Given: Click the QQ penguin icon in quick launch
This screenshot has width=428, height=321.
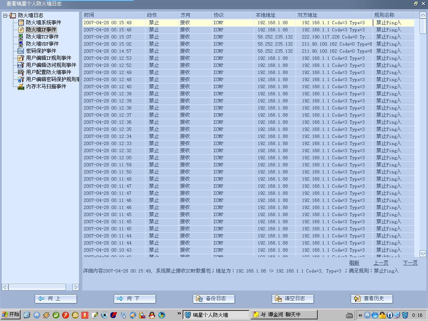Looking at the screenshot, I should (152, 315).
